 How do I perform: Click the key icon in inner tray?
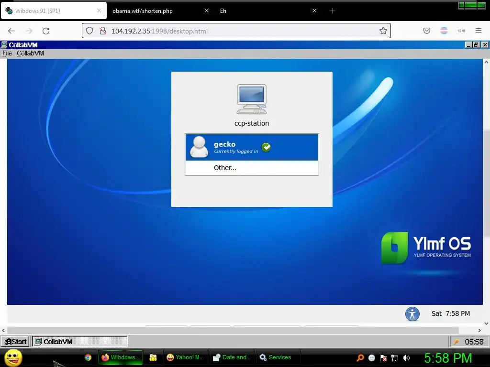[x=457, y=342]
